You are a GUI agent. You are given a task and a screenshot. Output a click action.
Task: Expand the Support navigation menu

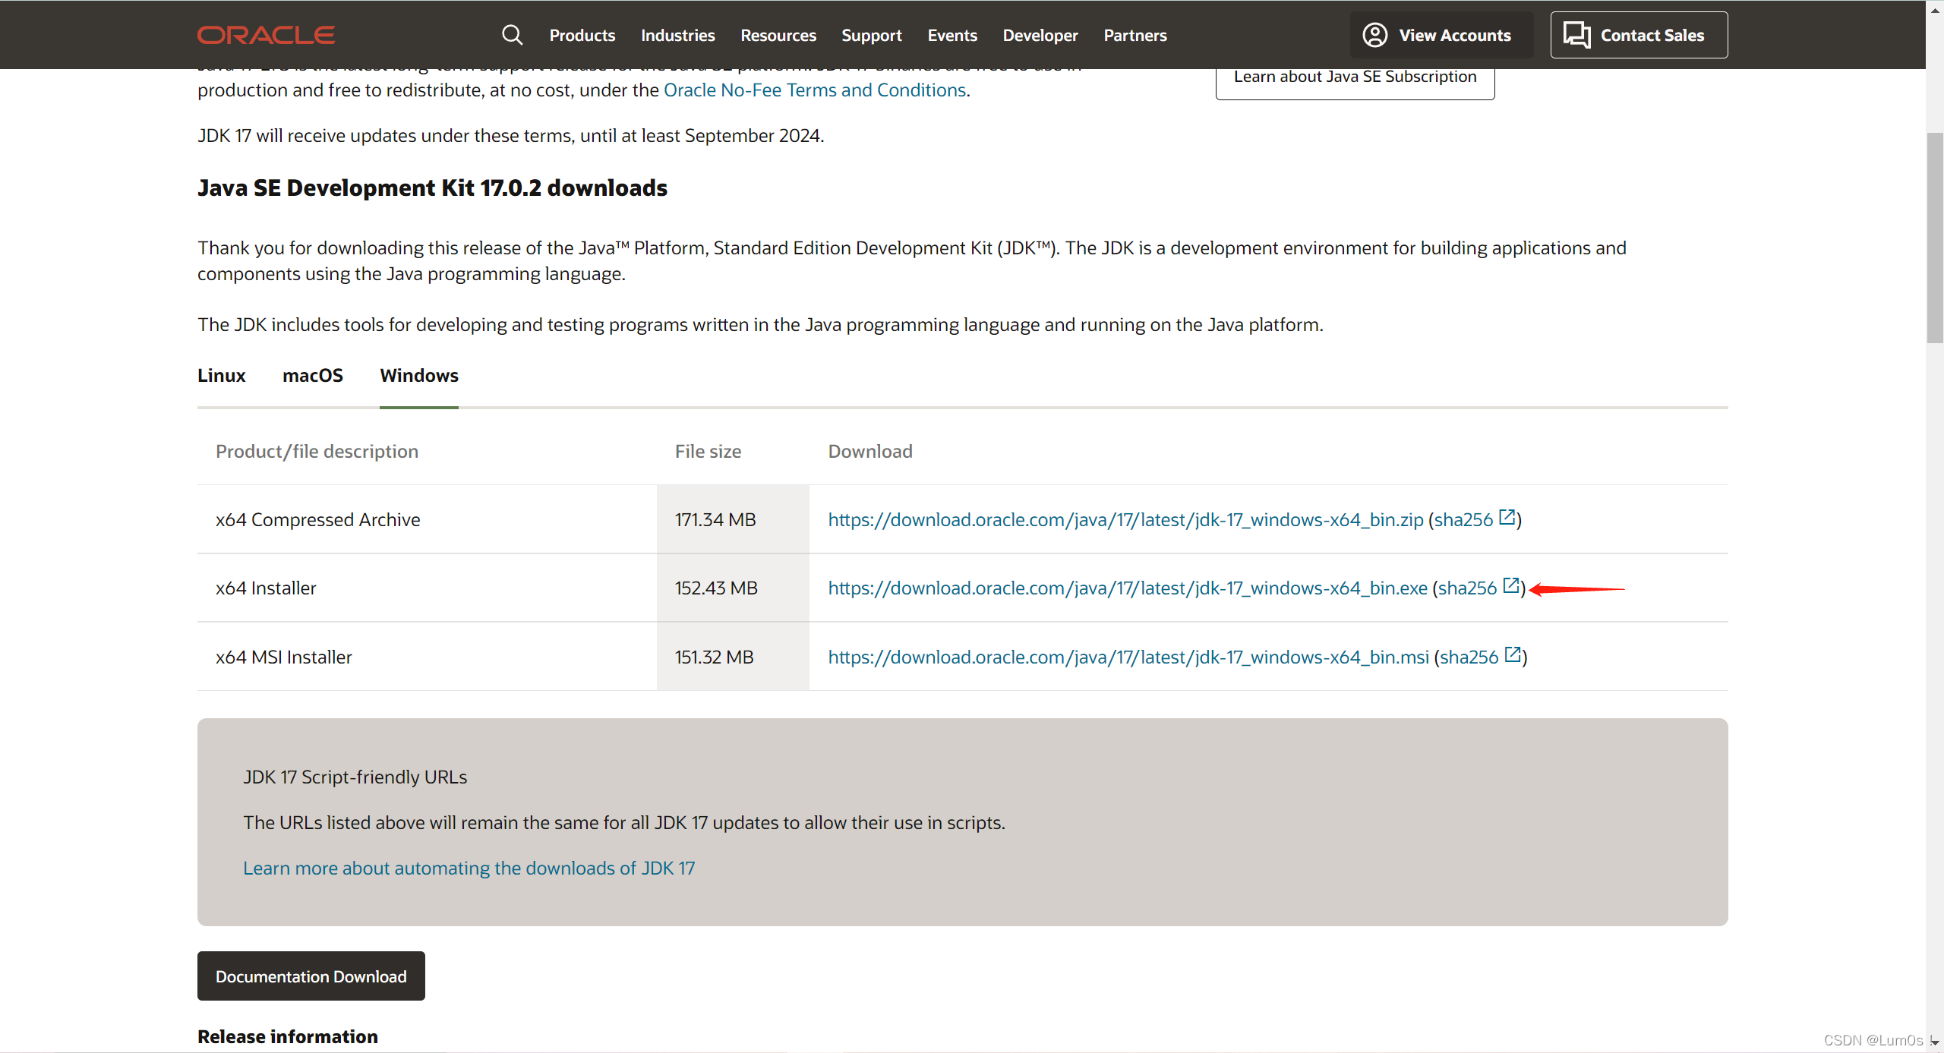(871, 35)
